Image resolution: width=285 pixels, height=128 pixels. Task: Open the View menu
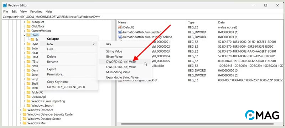[x=24, y=11]
